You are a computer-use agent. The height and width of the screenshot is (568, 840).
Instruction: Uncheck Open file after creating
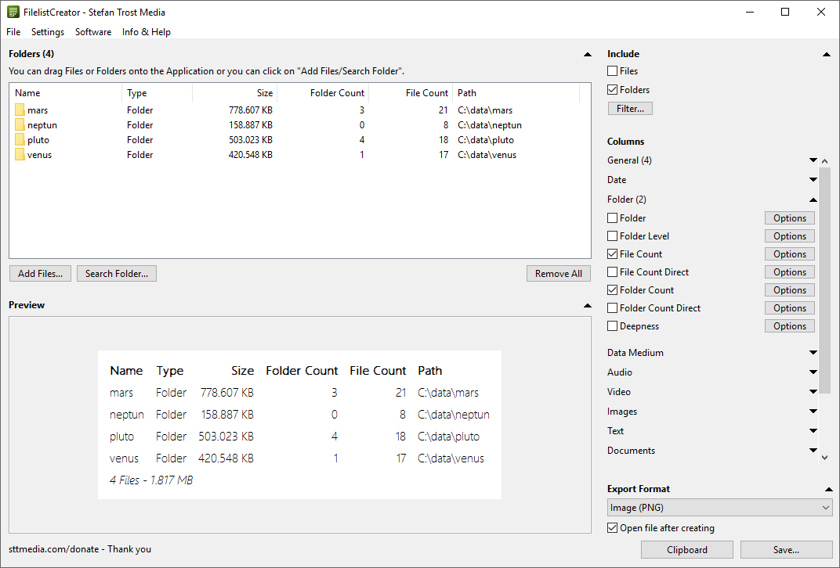pos(612,528)
